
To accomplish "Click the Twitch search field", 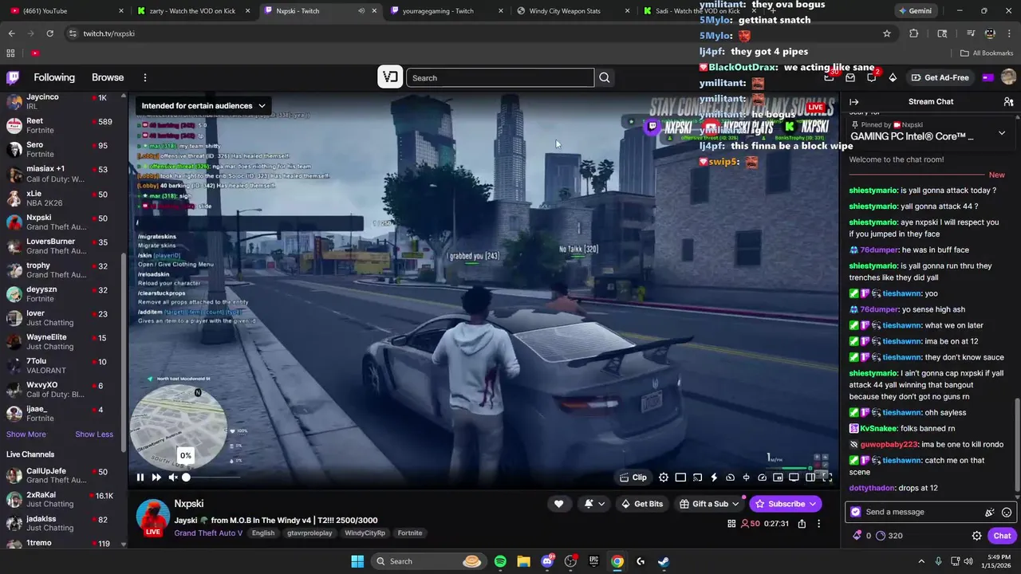I will click(500, 78).
